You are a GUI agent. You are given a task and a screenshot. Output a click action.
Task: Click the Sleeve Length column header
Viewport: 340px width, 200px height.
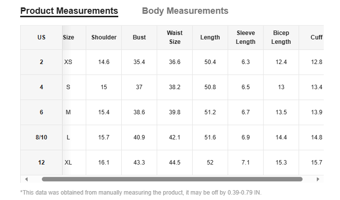(x=245, y=37)
